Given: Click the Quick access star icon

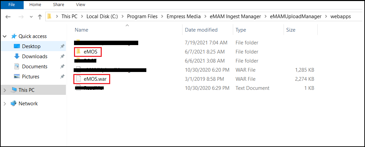Looking at the screenshot, I should (14, 36).
